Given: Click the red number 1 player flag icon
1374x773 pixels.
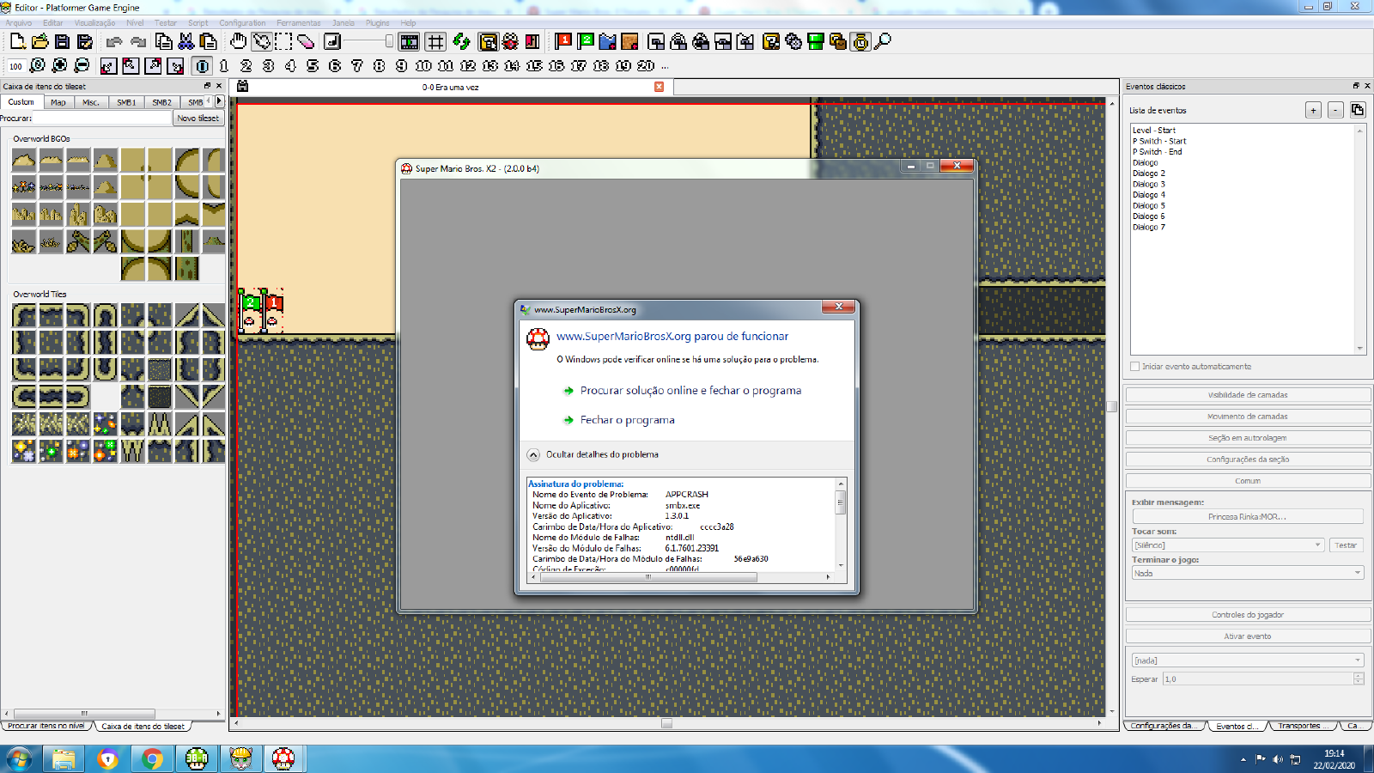Looking at the screenshot, I should click(x=563, y=41).
